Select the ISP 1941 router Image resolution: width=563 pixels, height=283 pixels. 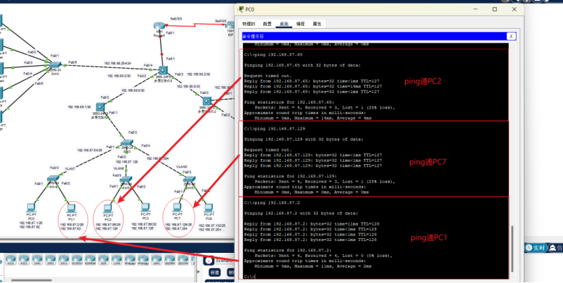coord(230,25)
